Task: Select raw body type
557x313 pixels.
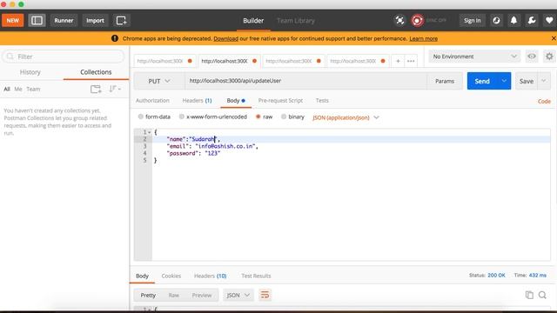Action: pyautogui.click(x=258, y=117)
